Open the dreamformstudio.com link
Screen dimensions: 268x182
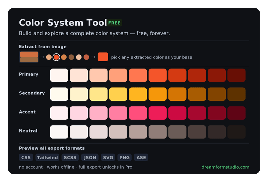click(x=225, y=167)
